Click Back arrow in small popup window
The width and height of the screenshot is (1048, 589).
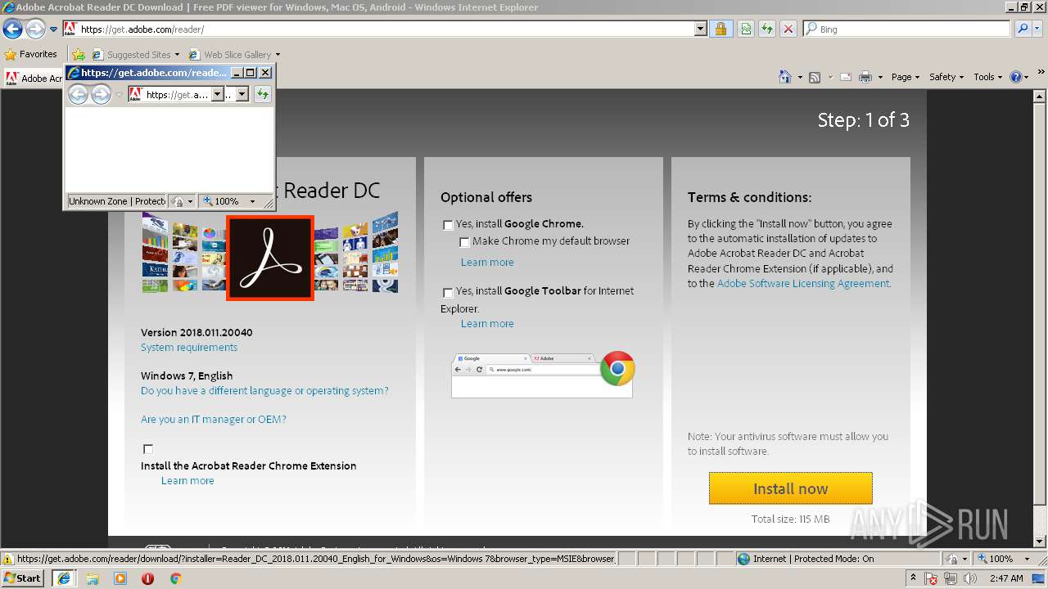(78, 95)
